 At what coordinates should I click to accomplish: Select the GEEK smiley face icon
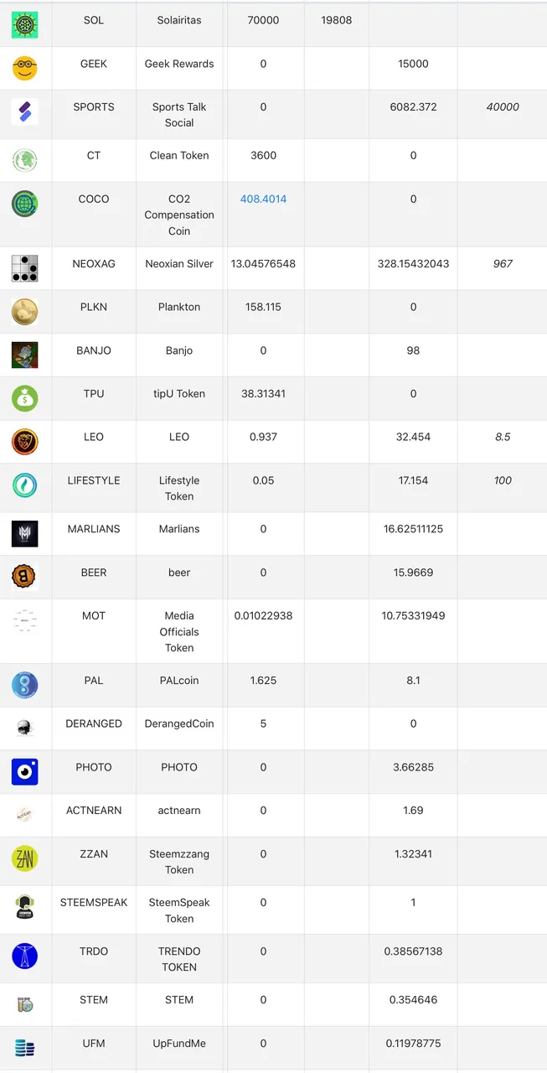(x=25, y=69)
